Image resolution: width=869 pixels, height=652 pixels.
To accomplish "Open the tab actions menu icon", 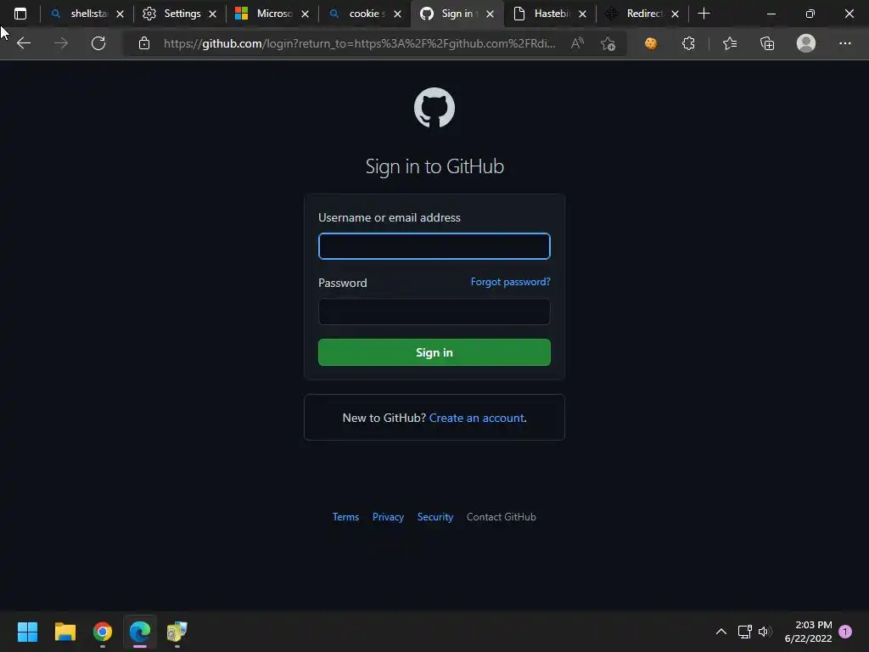I will click(x=20, y=14).
